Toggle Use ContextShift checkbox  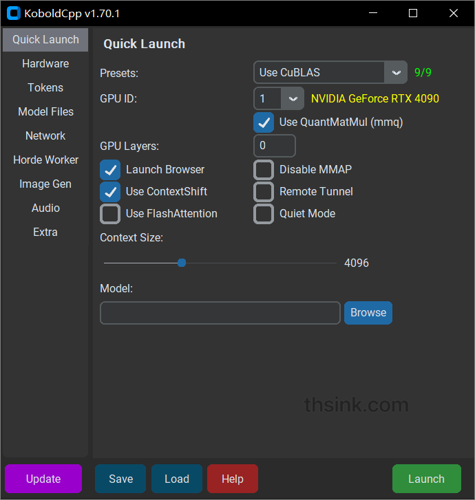point(110,192)
